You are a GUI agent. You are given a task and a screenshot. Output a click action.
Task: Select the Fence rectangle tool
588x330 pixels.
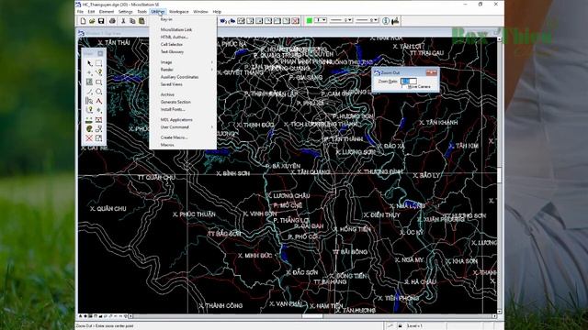point(98,63)
